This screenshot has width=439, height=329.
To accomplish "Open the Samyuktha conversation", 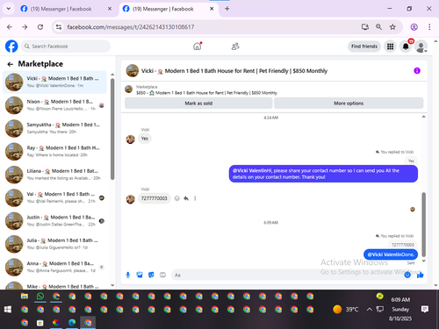I will pos(54,128).
